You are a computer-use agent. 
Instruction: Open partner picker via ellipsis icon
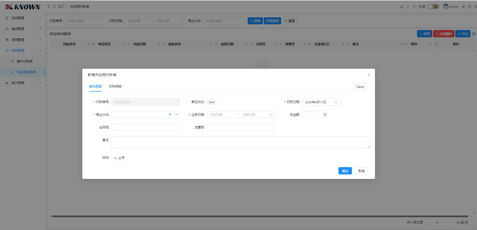[176, 115]
